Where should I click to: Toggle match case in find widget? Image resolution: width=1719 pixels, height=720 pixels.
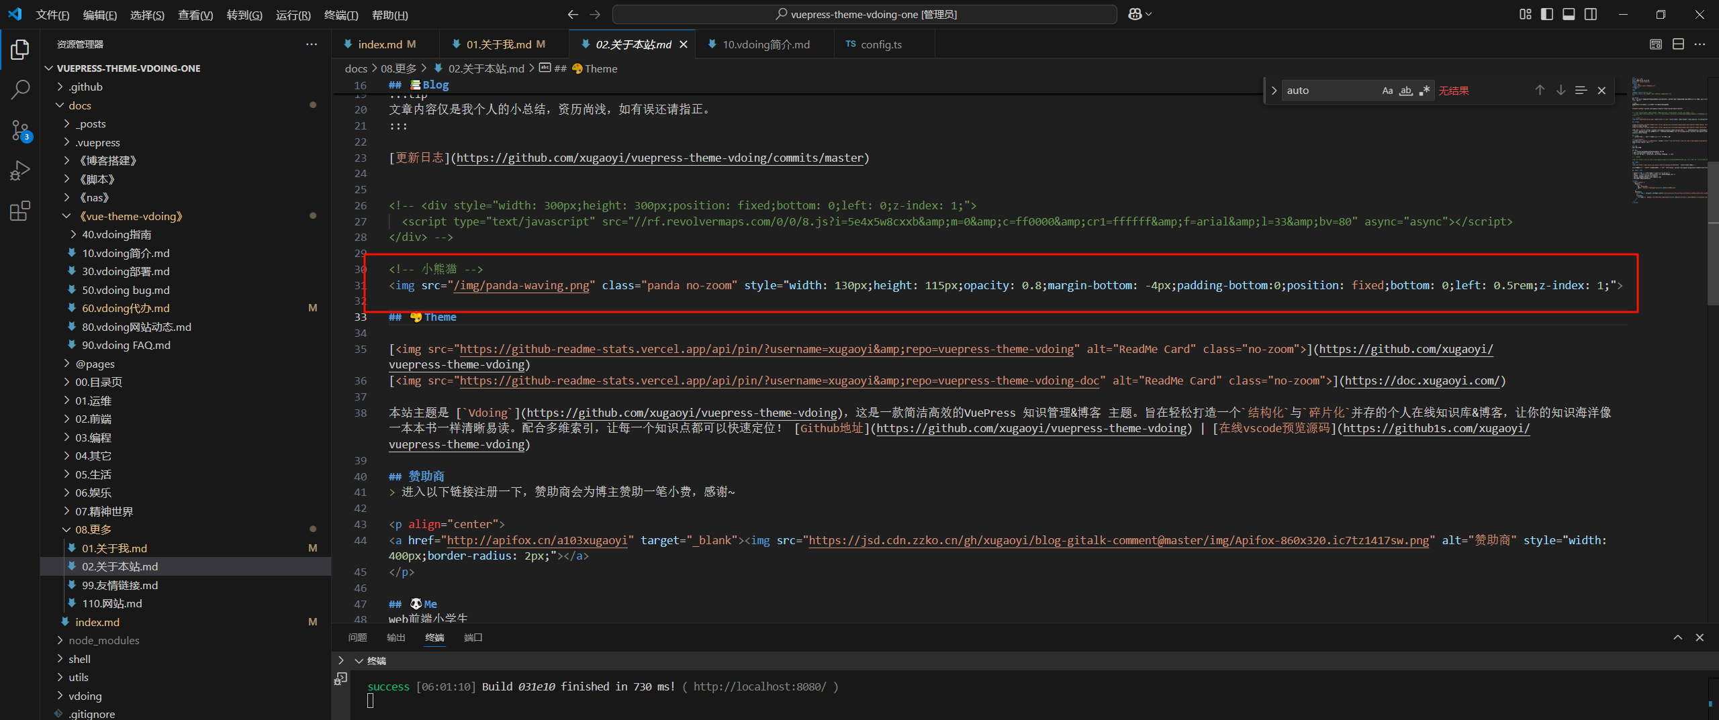[1387, 91]
